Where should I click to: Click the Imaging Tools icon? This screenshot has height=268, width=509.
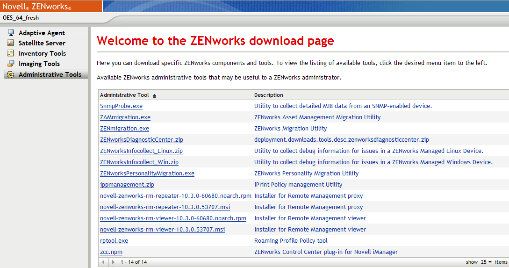[x=11, y=64]
